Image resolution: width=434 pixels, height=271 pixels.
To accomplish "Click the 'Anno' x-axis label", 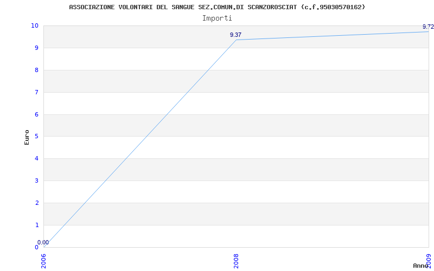I will click(421, 266).
